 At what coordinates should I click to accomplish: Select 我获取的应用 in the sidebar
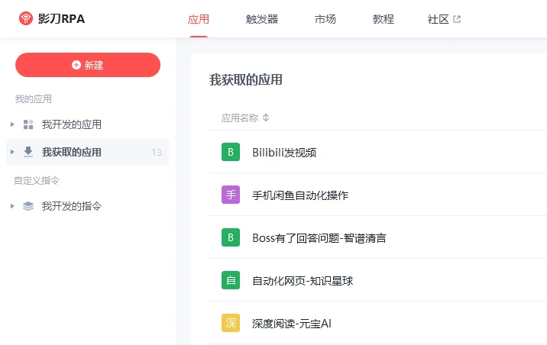point(88,152)
